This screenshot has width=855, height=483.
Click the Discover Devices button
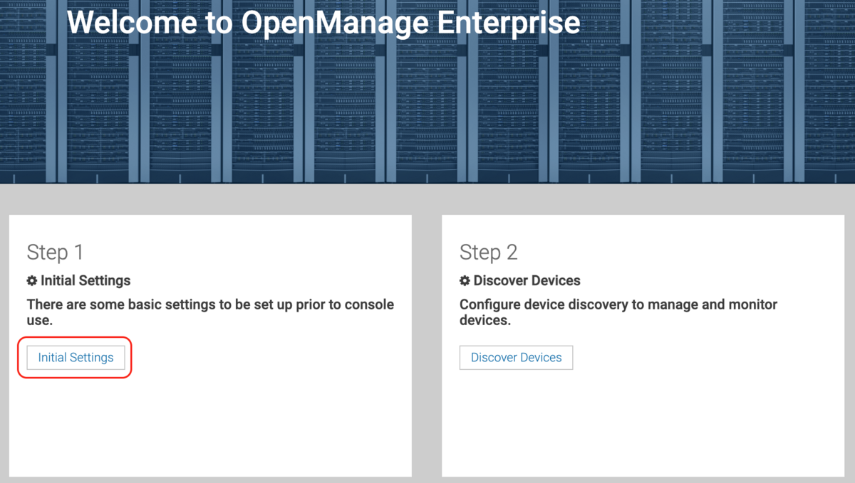(516, 358)
